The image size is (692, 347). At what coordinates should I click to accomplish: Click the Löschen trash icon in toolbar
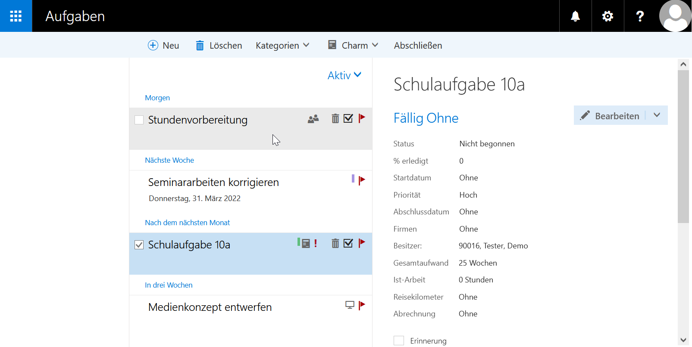tap(200, 45)
